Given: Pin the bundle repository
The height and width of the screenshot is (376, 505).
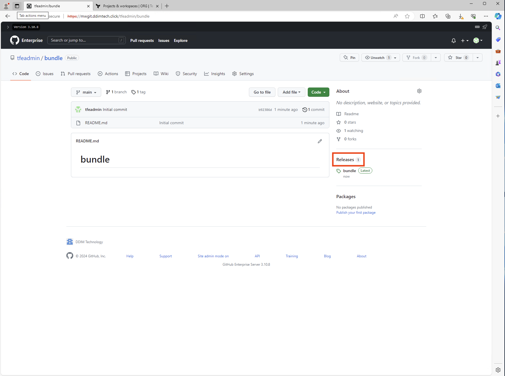Looking at the screenshot, I should coord(349,57).
